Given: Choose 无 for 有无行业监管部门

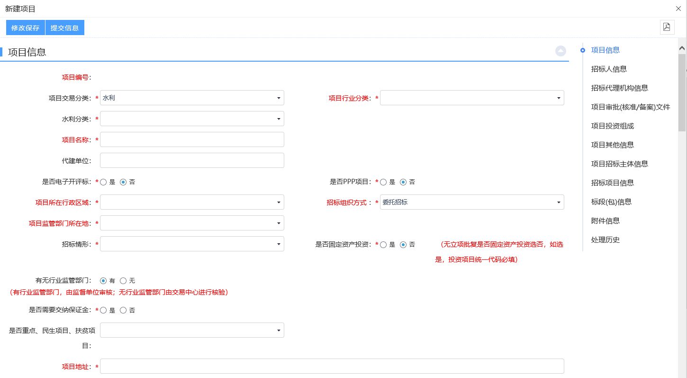Looking at the screenshot, I should 123,281.
